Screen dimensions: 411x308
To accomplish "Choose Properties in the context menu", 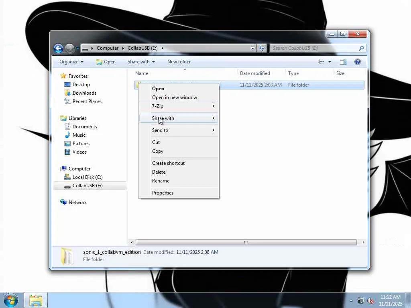I will coord(179,193).
